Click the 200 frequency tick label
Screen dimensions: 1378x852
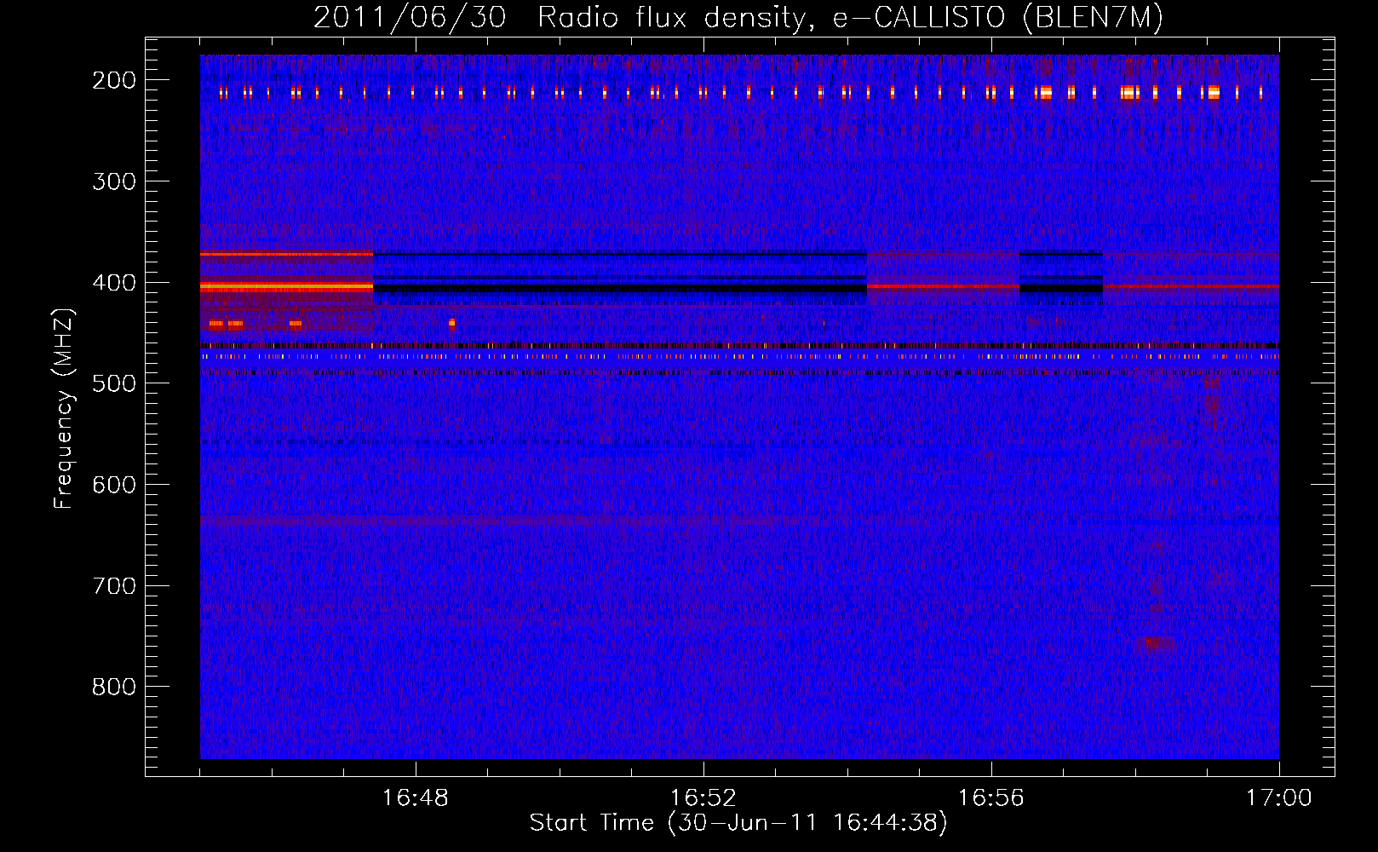click(x=114, y=80)
